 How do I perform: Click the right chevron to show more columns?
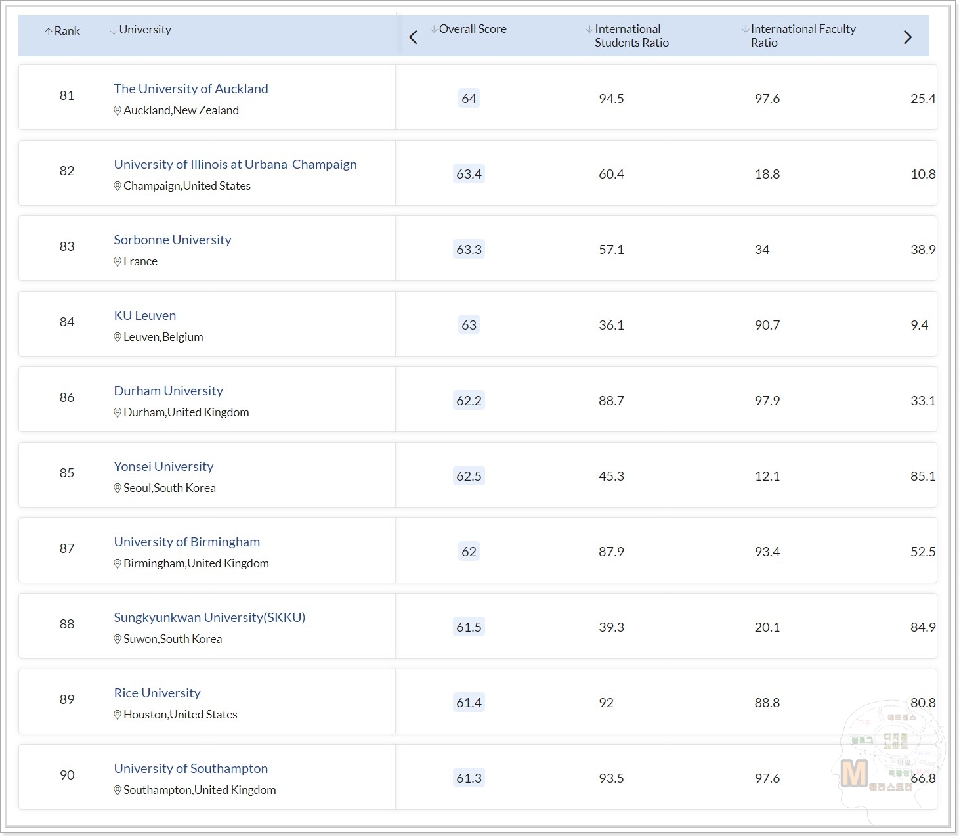coord(908,37)
